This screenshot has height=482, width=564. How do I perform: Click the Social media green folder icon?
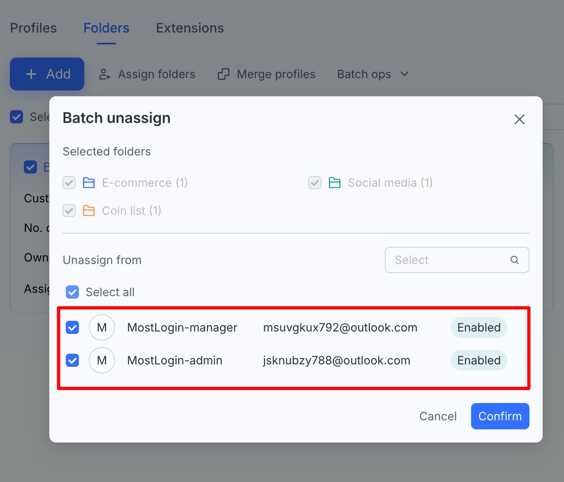335,183
